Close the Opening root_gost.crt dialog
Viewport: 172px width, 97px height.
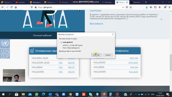point(113,34)
